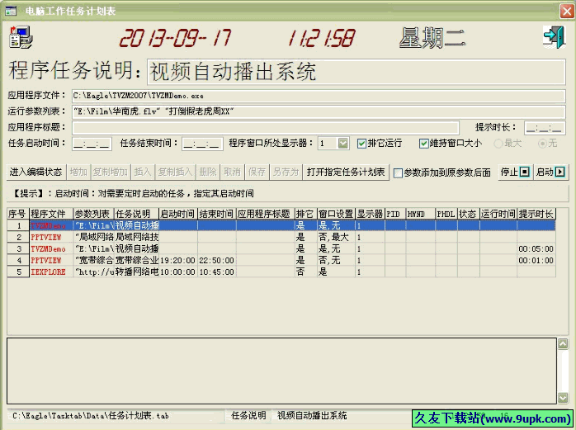
Task: Toggle the 排它运行 checkbox
Action: 361,144
